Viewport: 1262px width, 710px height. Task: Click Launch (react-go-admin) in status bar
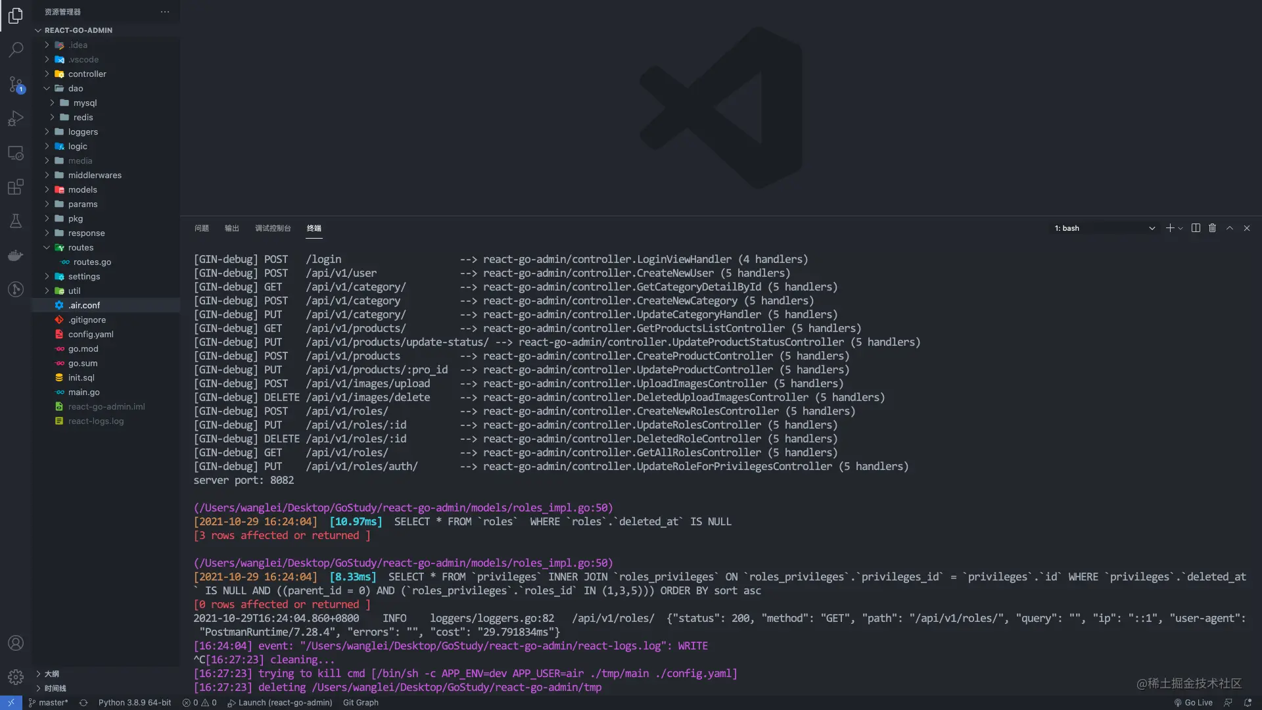(279, 703)
